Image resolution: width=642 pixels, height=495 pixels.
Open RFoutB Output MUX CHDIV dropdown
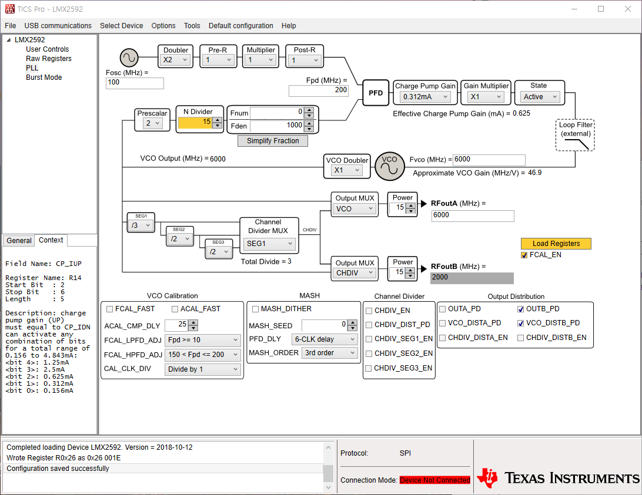(x=355, y=273)
